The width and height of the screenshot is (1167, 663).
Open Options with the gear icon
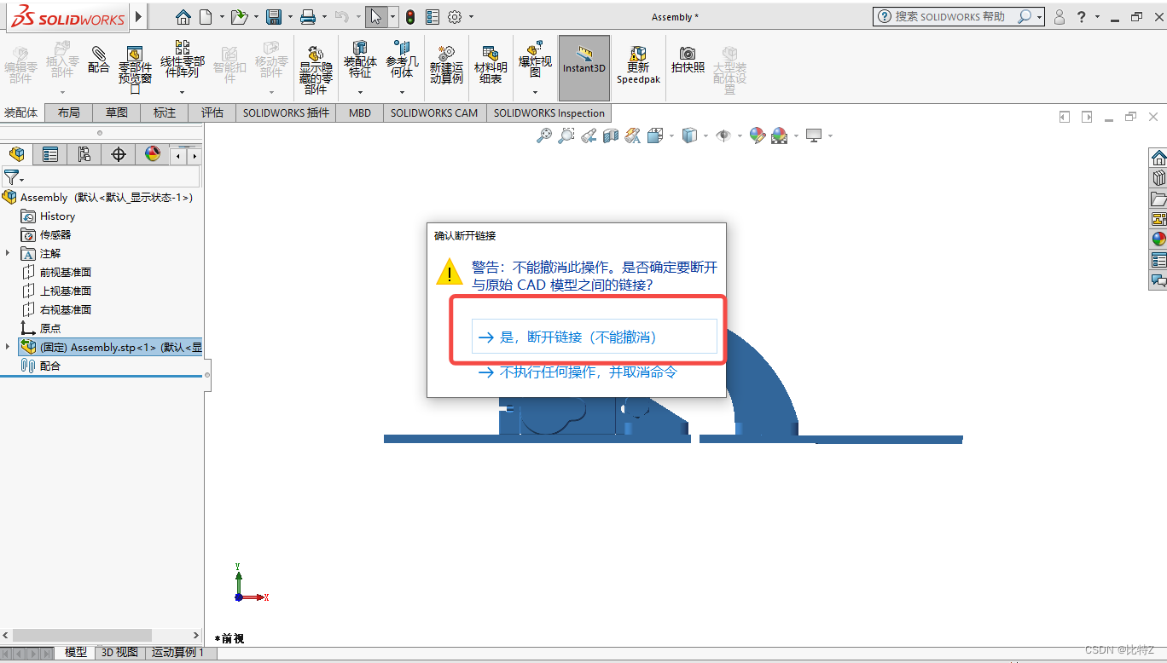click(x=455, y=17)
